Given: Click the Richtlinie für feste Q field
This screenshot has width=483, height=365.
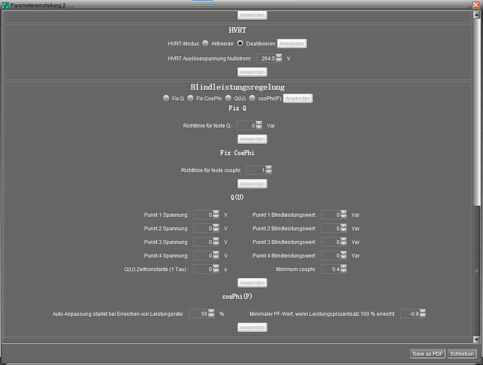Looking at the screenshot, I should click(246, 126).
